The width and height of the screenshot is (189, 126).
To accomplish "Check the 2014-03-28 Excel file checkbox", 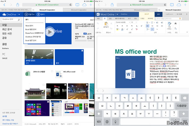I will point(52,71).
